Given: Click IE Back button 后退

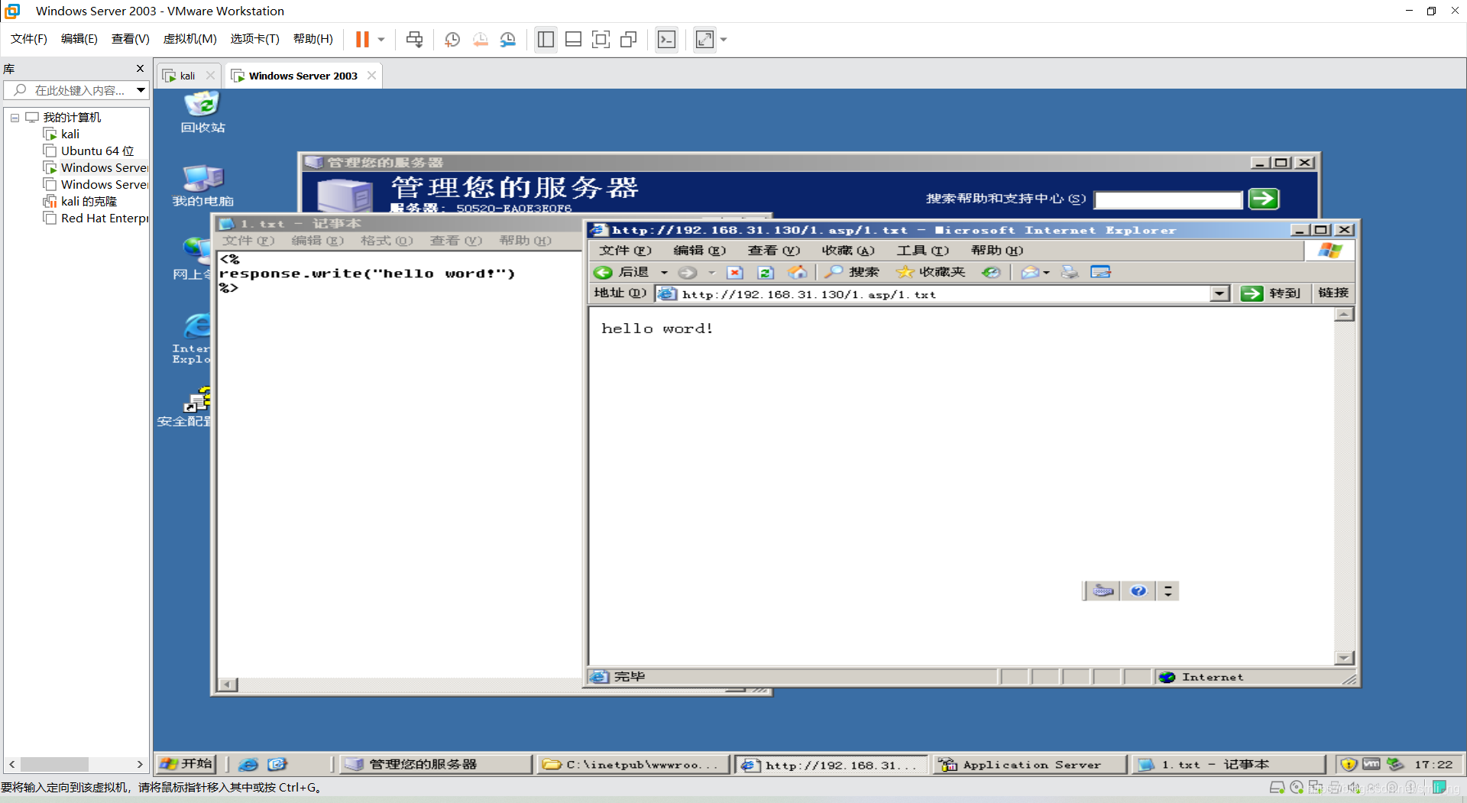Looking at the screenshot, I should (623, 272).
